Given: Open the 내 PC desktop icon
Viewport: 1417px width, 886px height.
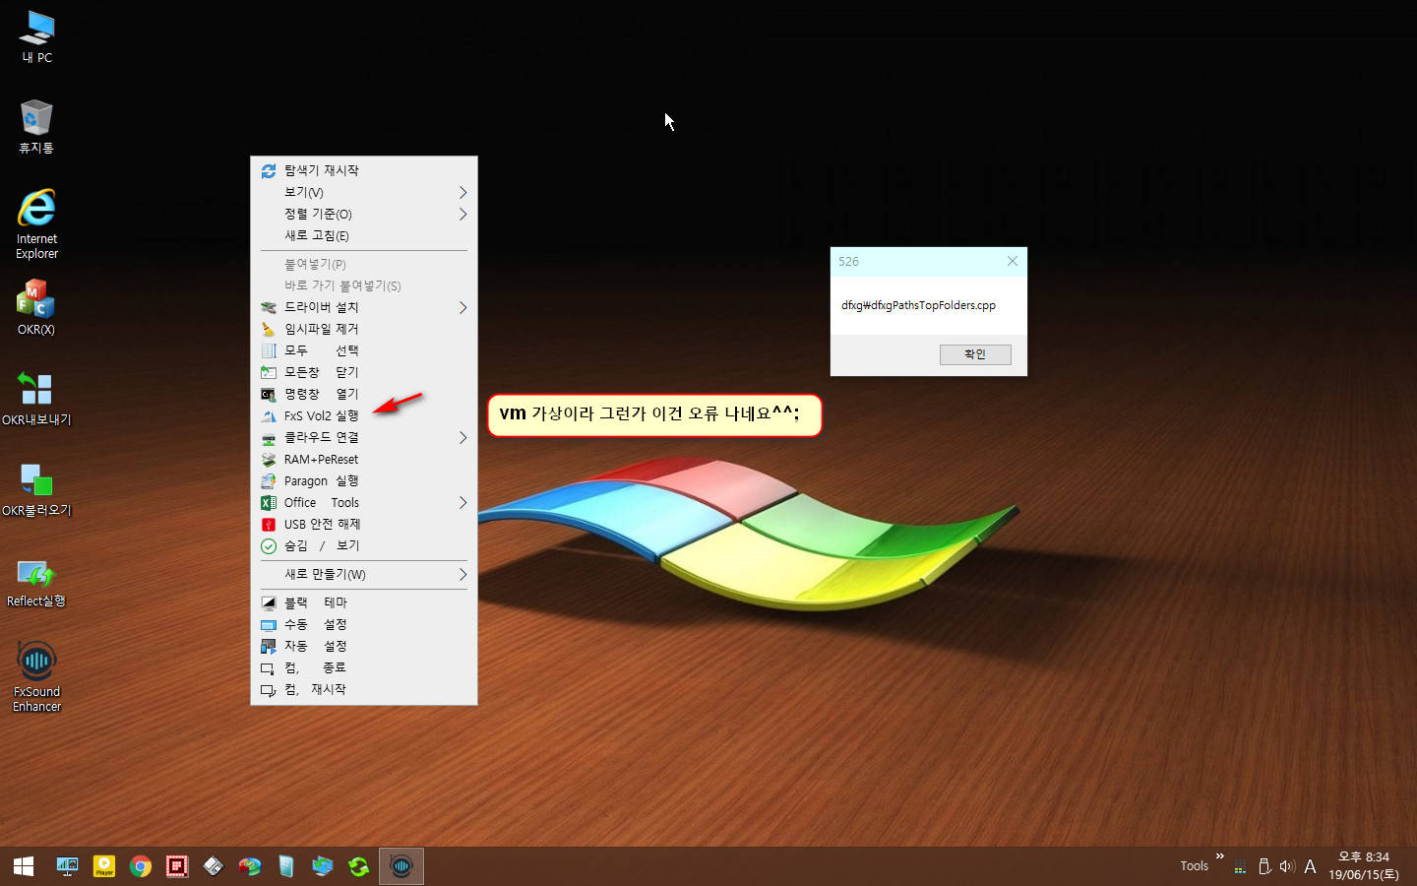Looking at the screenshot, I should click(x=37, y=37).
